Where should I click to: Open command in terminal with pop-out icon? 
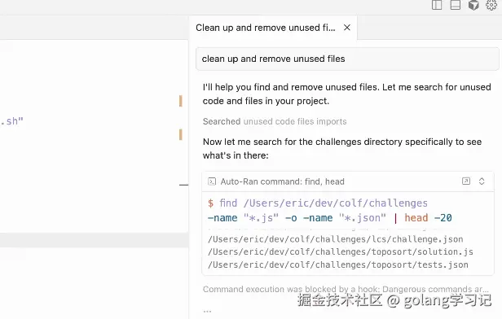pyautogui.click(x=466, y=181)
